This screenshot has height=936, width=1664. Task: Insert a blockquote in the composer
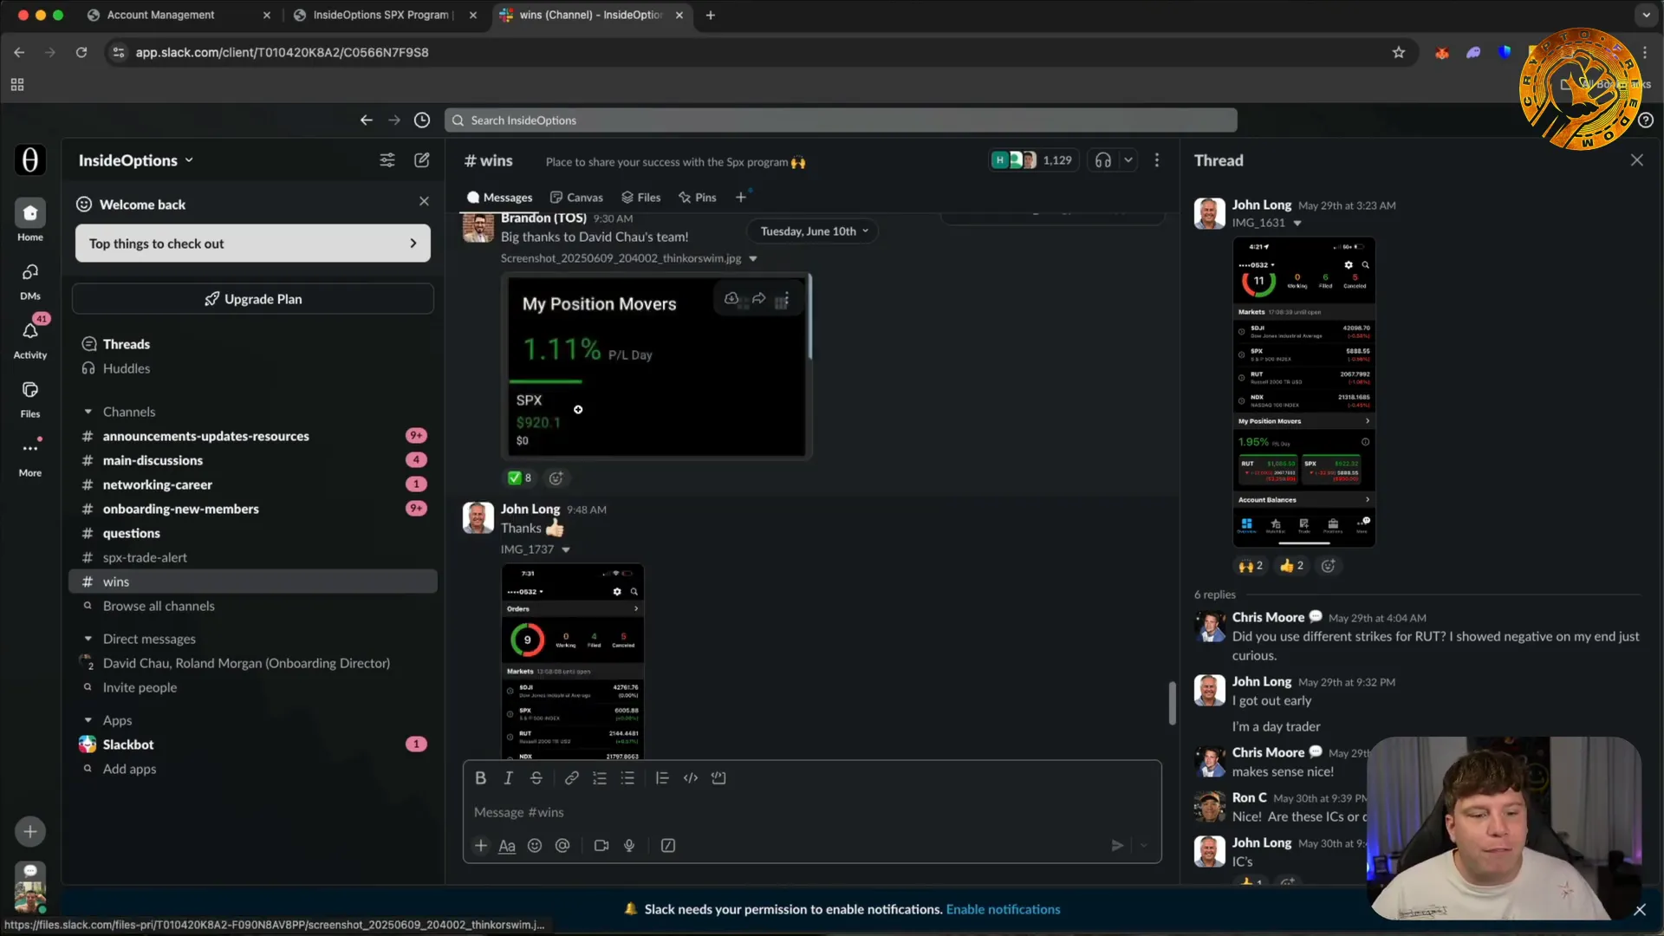click(662, 778)
